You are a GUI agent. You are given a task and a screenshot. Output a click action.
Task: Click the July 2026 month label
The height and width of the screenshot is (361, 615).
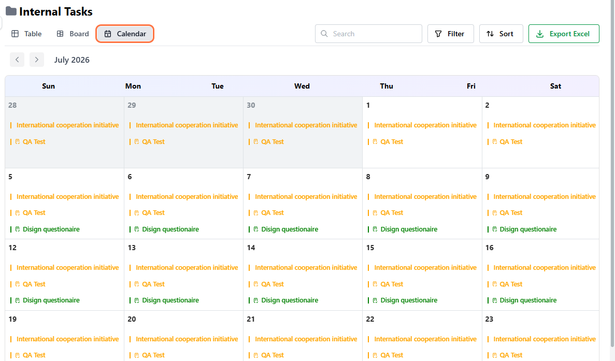pos(72,60)
